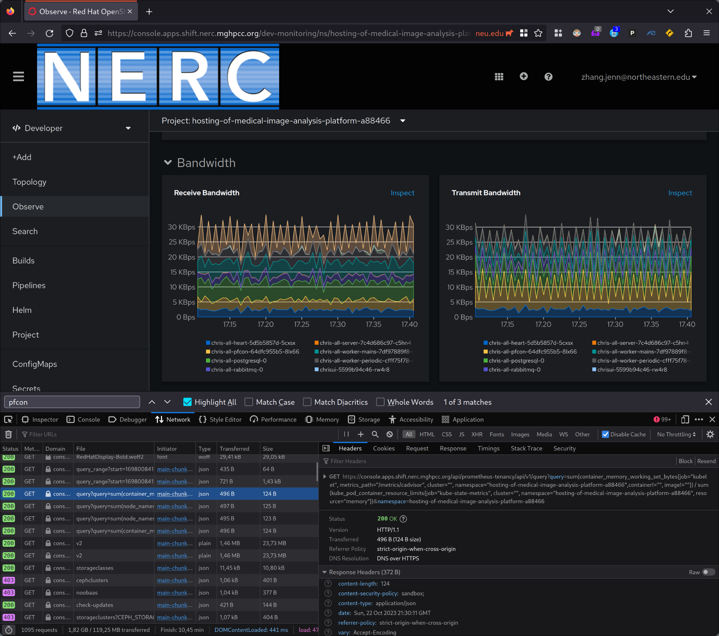Select Topology in the sidebar
Viewport: 719px width, 636px height.
point(29,182)
